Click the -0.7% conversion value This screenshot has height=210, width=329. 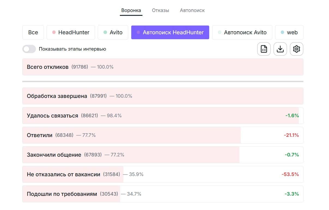tap(292, 155)
